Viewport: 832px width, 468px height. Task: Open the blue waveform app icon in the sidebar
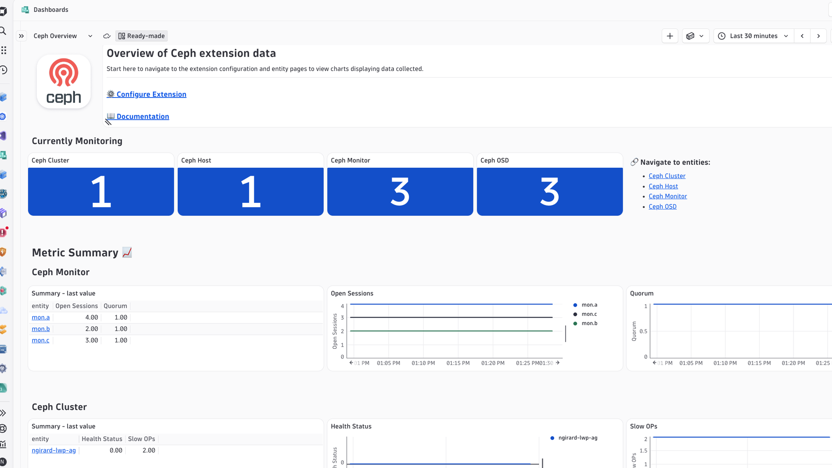[3, 271]
